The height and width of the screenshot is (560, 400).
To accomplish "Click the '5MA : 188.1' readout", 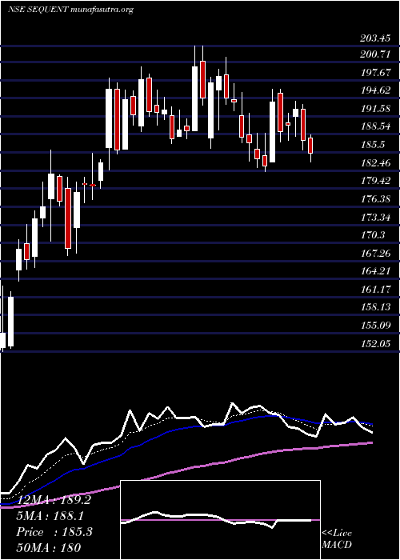I will pos(51,516).
